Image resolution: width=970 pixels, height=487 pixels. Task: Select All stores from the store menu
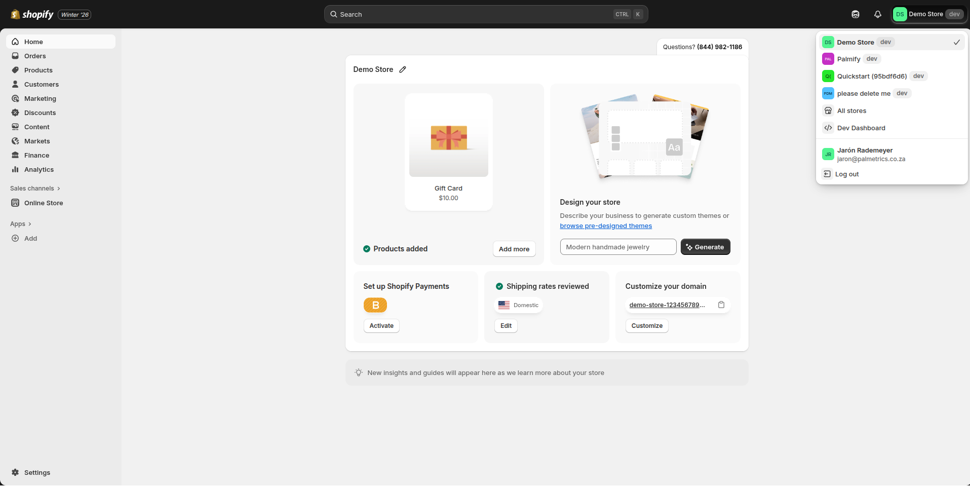851,110
